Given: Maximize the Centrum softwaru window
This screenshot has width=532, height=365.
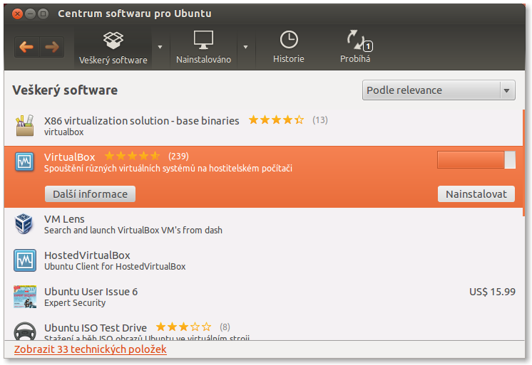Looking at the screenshot, I should point(43,14).
